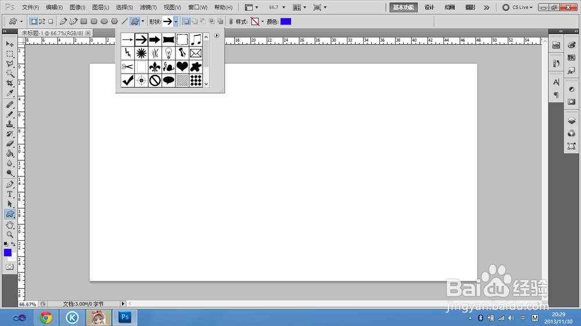This screenshot has height=326, width=581.
Task: Select the Brush tool
Action: (10, 114)
